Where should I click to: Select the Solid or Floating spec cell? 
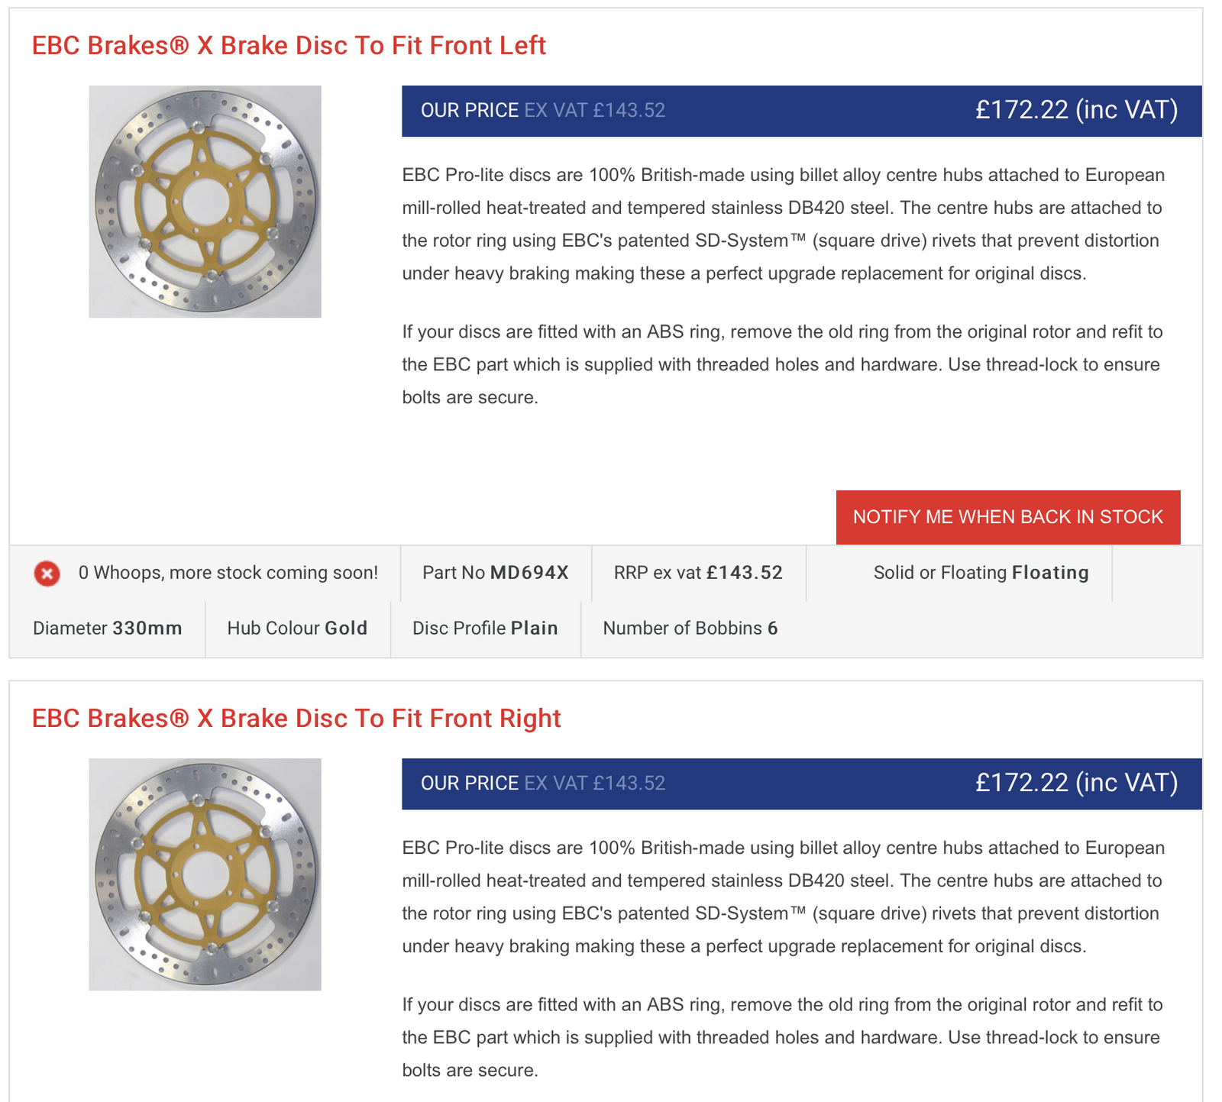981,573
